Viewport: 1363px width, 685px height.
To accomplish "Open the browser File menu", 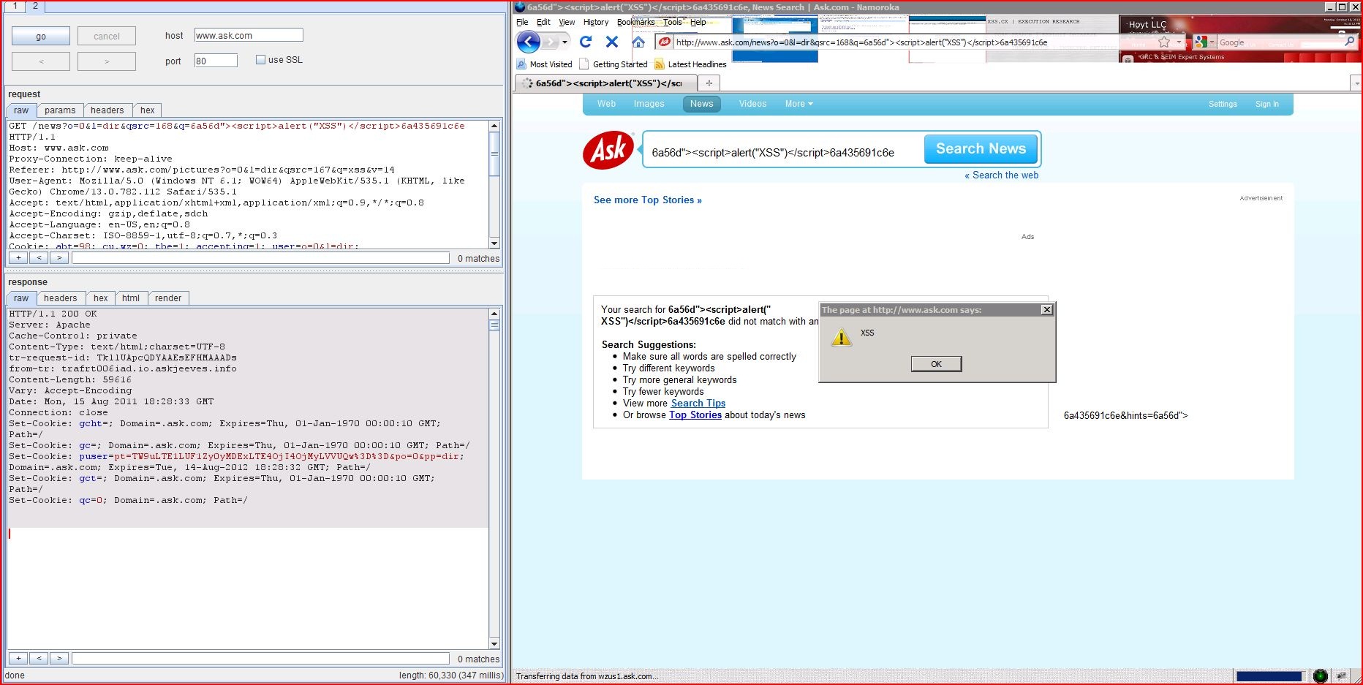I will (522, 22).
